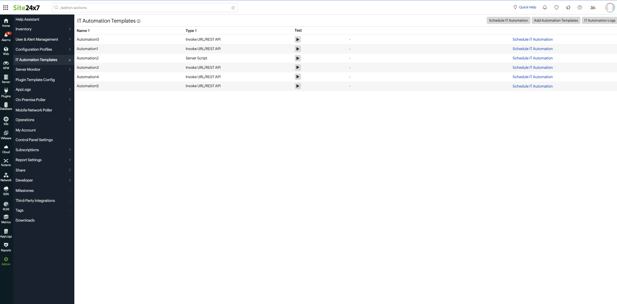The width and height of the screenshot is (617, 304).
Task: Click the announcements megaphone icon
Action: click(x=568, y=7)
